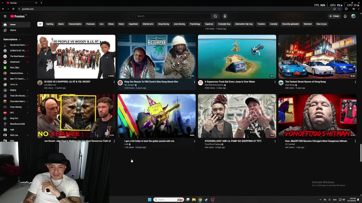Viewport: 362px width, 203px height.
Task: Play the Red Bull supercross over water thumbnail
Action: [237, 57]
